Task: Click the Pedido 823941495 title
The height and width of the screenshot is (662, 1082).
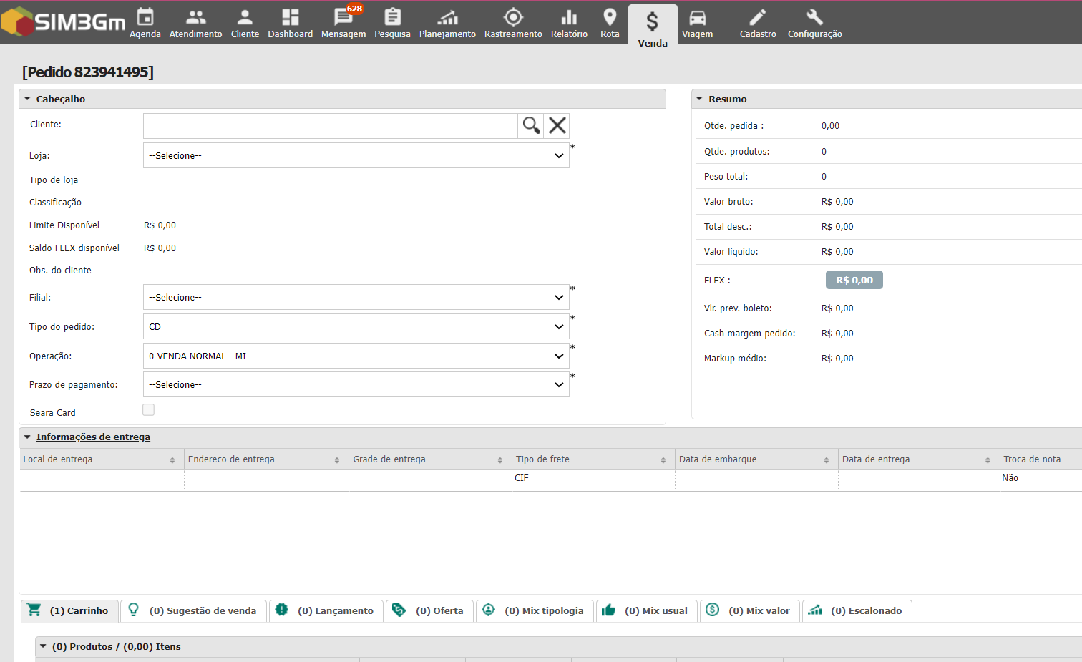Action: [x=88, y=72]
